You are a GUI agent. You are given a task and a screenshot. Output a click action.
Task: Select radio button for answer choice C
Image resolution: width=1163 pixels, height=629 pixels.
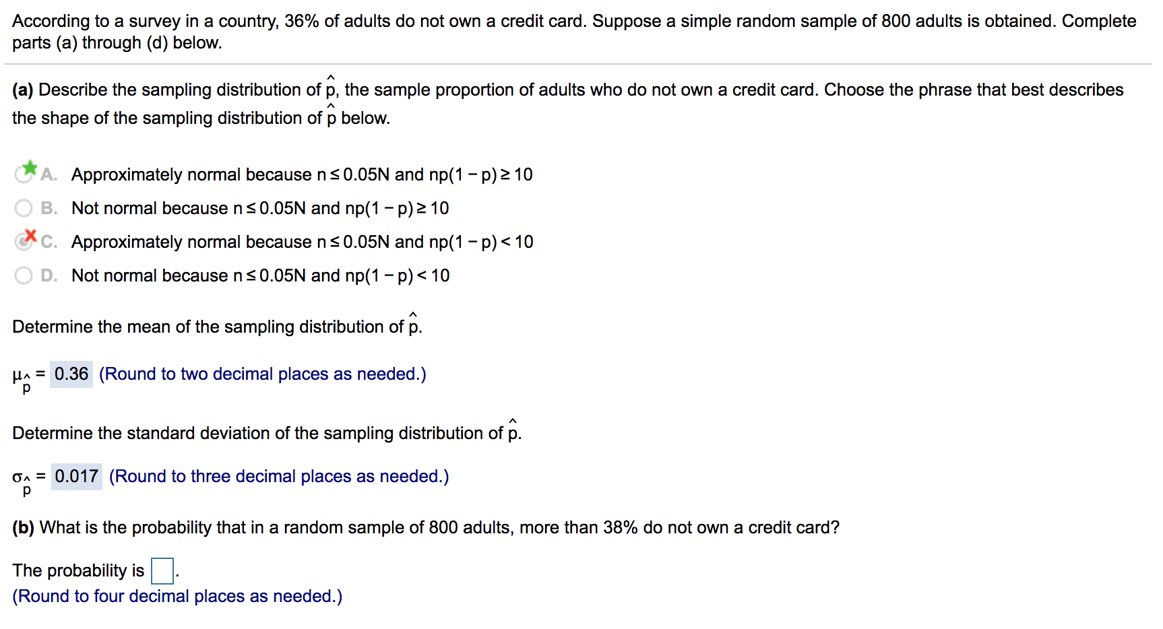point(23,242)
